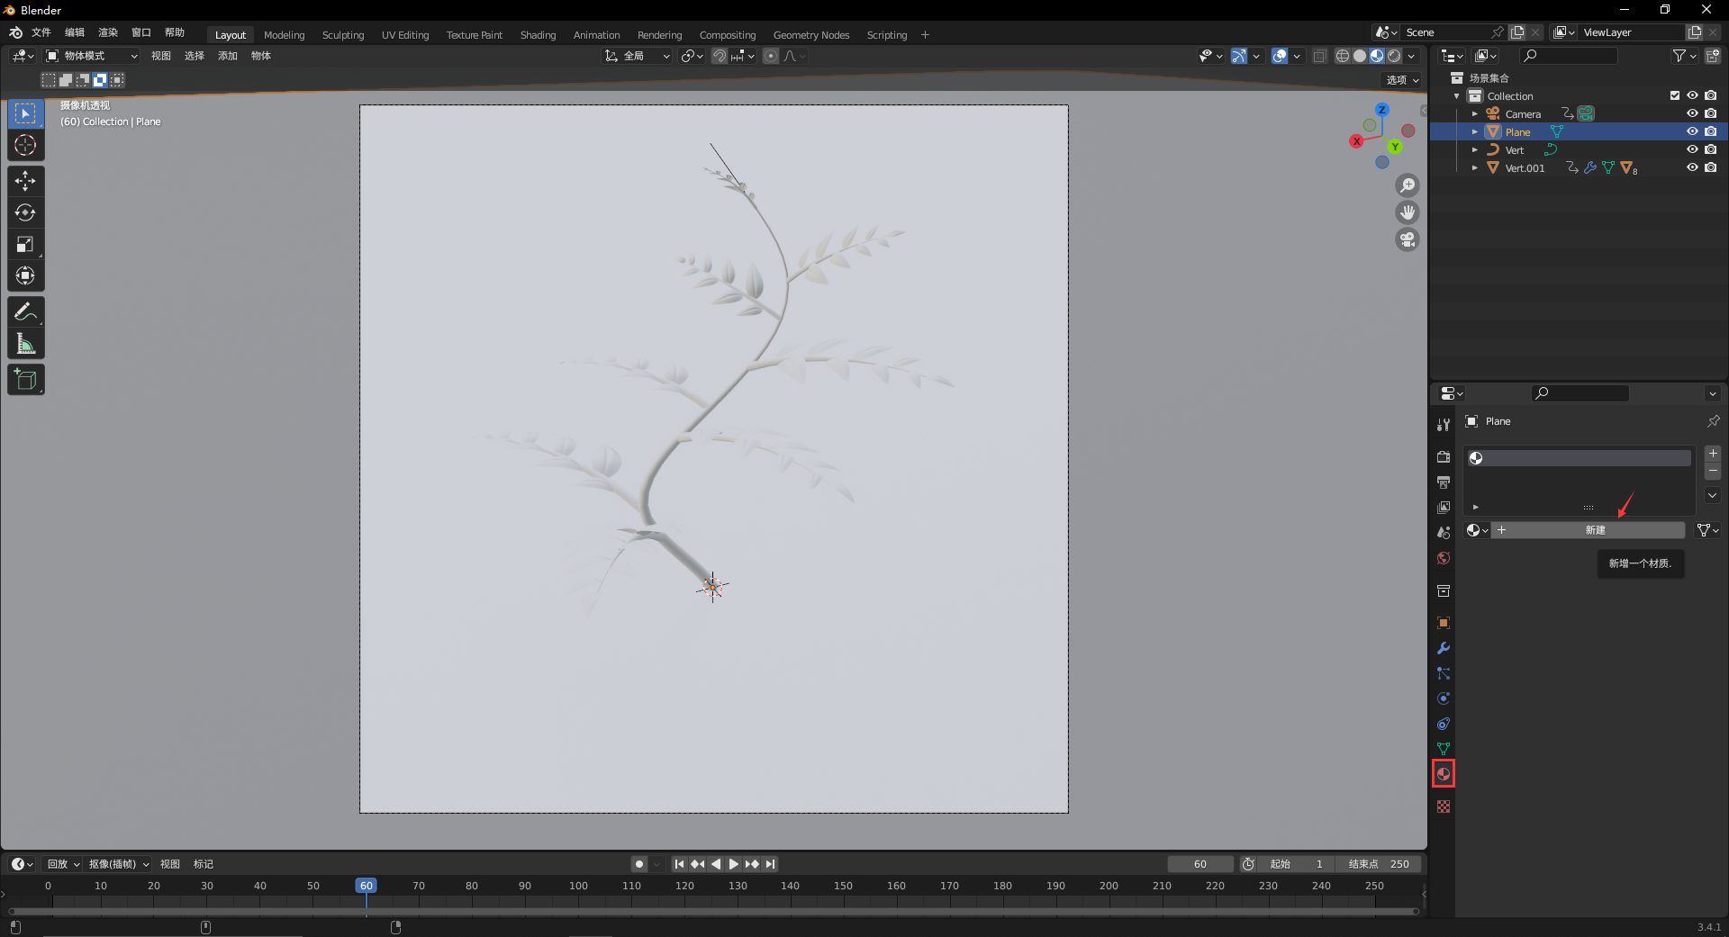Toggle visibility of Vert.001 object
1729x937 pixels.
(1692, 167)
